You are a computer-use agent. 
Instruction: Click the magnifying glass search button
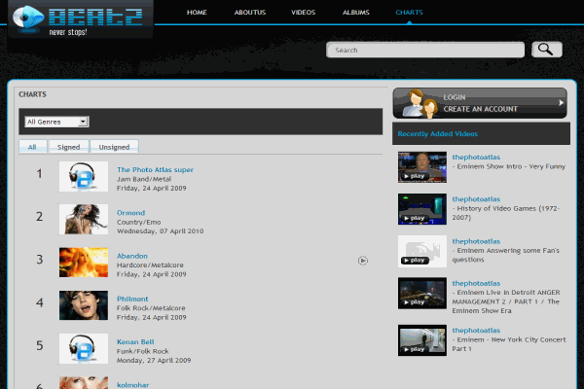coord(546,50)
